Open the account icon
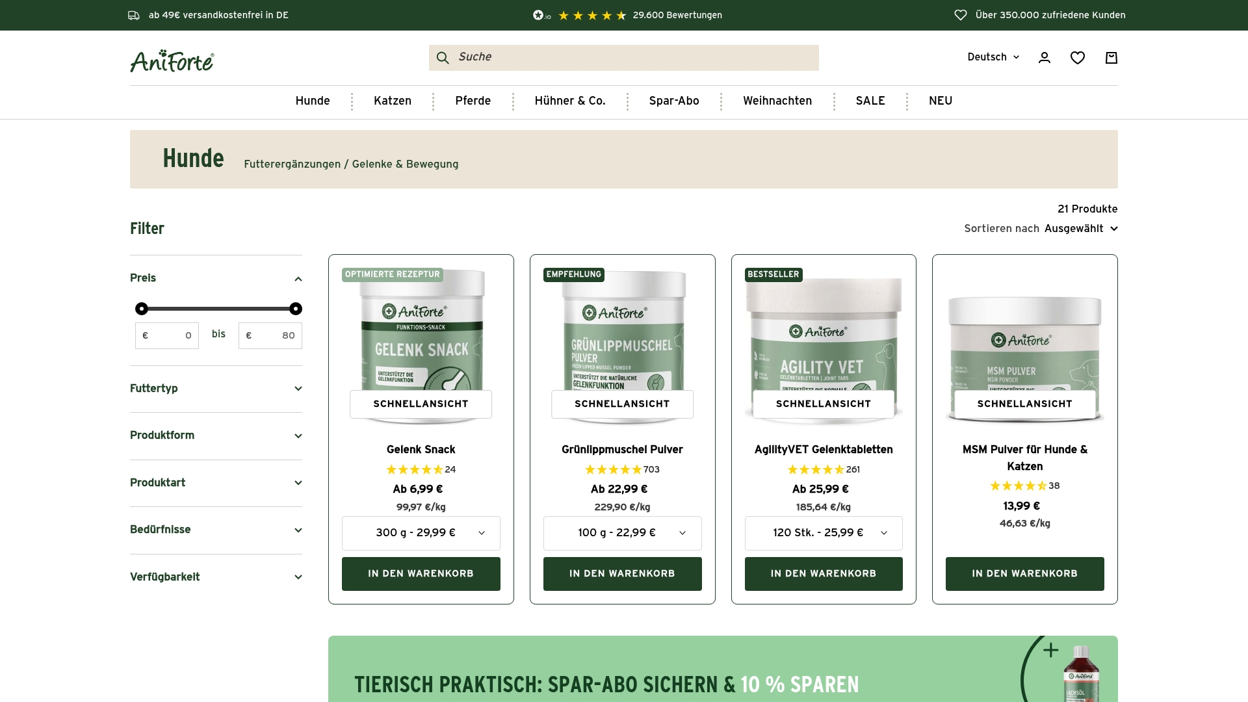 pyautogui.click(x=1044, y=57)
